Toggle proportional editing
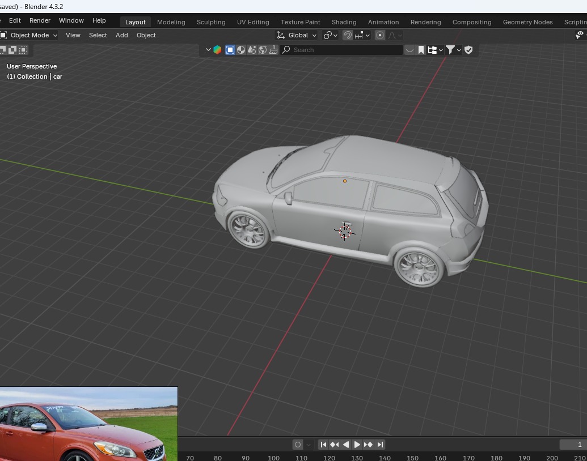The height and width of the screenshot is (461, 587). coord(379,35)
